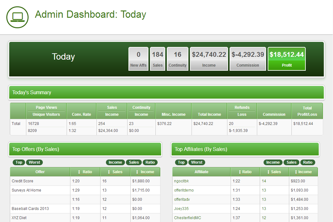
Task: Click the Credit Score offer row
Action: click(23, 181)
